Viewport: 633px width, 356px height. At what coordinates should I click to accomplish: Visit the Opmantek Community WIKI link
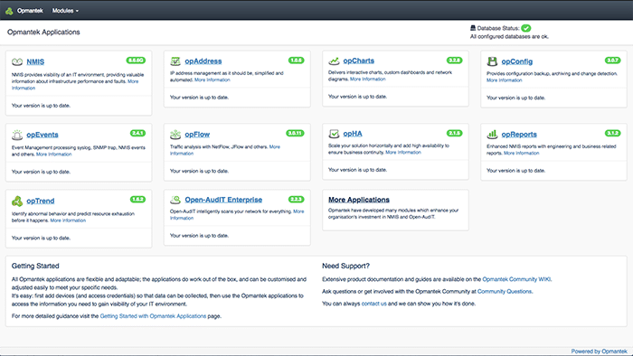516,279
